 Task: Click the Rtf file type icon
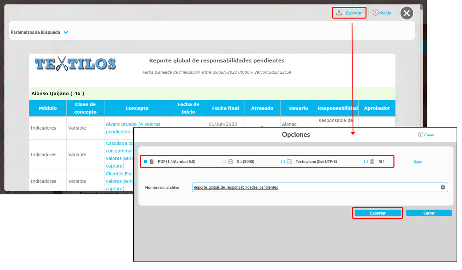372,162
